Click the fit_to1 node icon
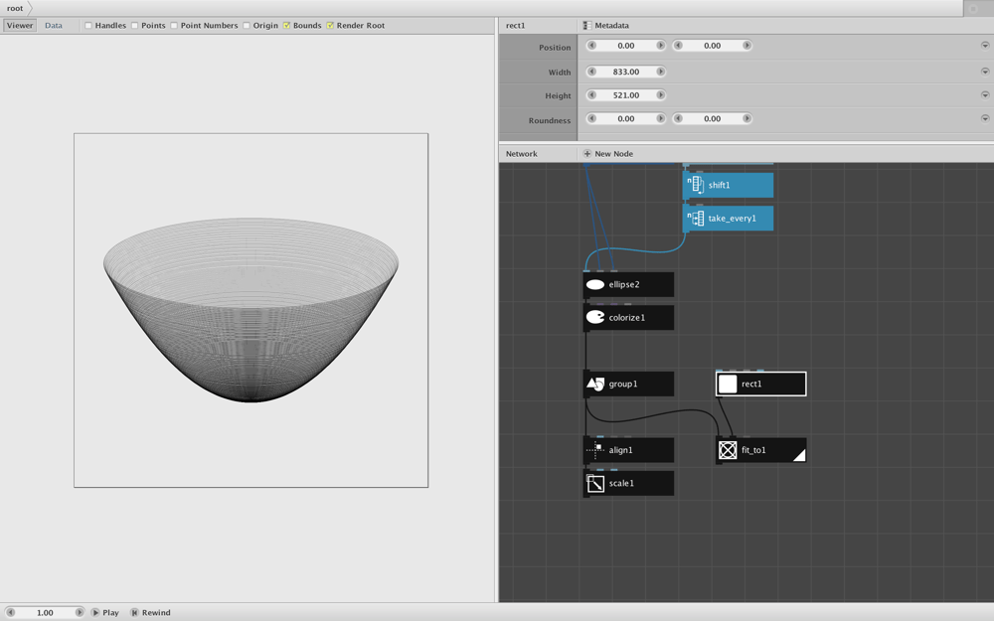 click(x=728, y=450)
